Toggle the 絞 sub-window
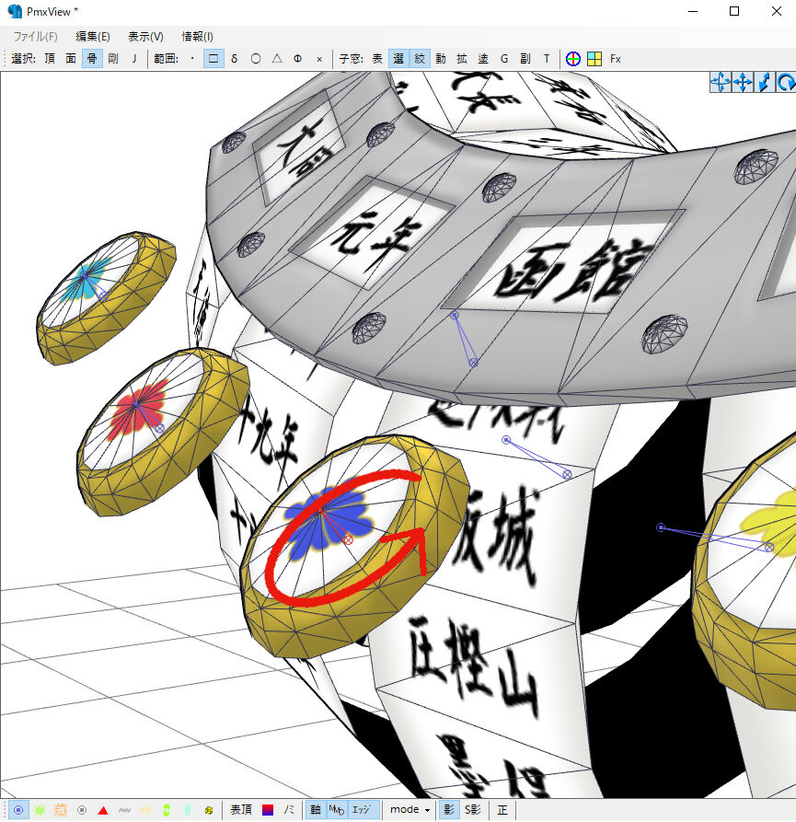796x822 pixels. (x=420, y=59)
